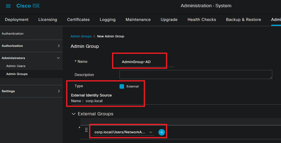
Task: Click the corp.local identity source name
Action: coord(94,101)
